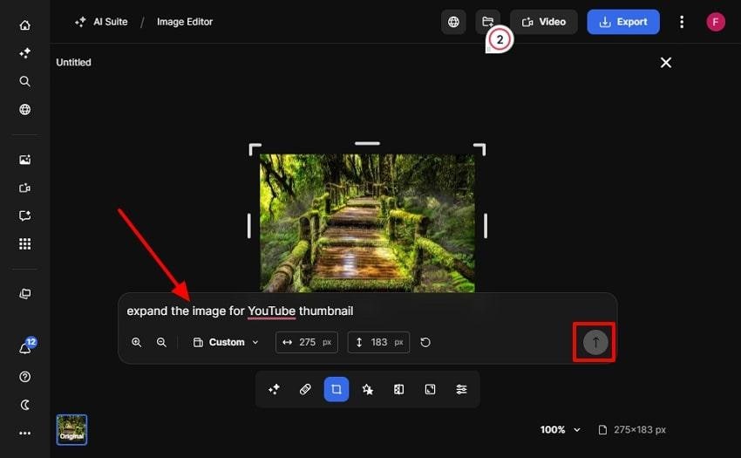Click the prompt text field
Viewport: 741px width, 458px height.
(367, 311)
